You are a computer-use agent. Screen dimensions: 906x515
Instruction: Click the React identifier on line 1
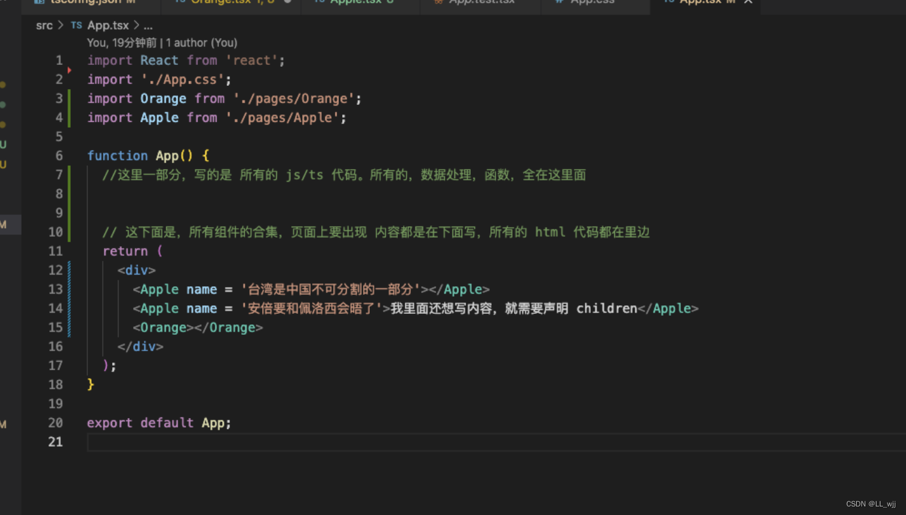pyautogui.click(x=159, y=60)
